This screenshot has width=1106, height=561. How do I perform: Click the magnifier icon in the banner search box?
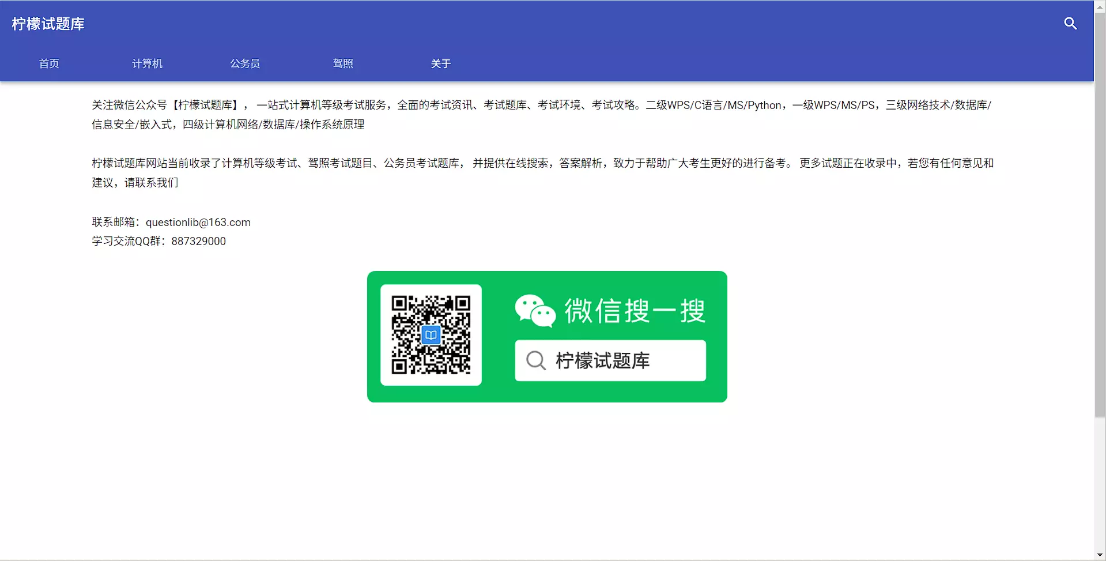pyautogui.click(x=535, y=360)
